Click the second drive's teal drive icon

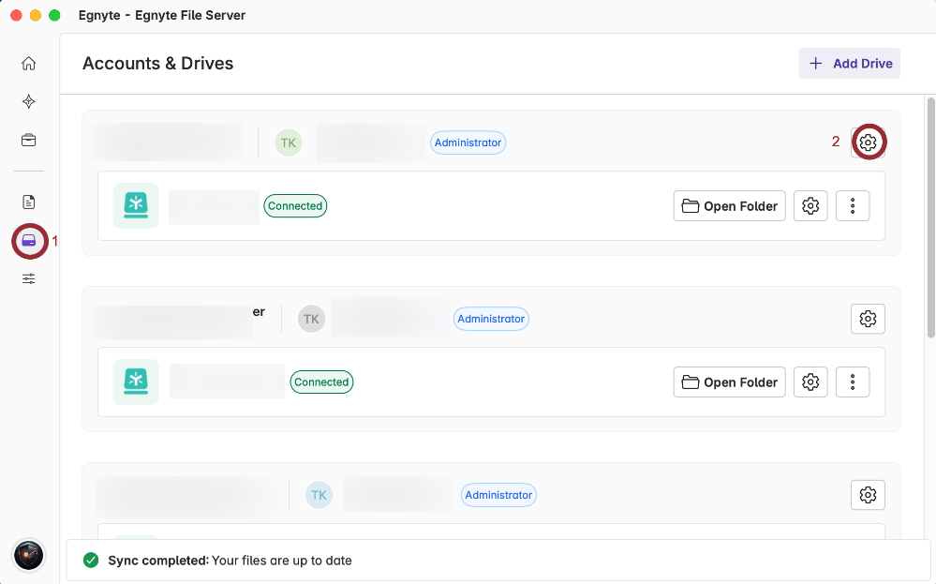[x=136, y=382]
